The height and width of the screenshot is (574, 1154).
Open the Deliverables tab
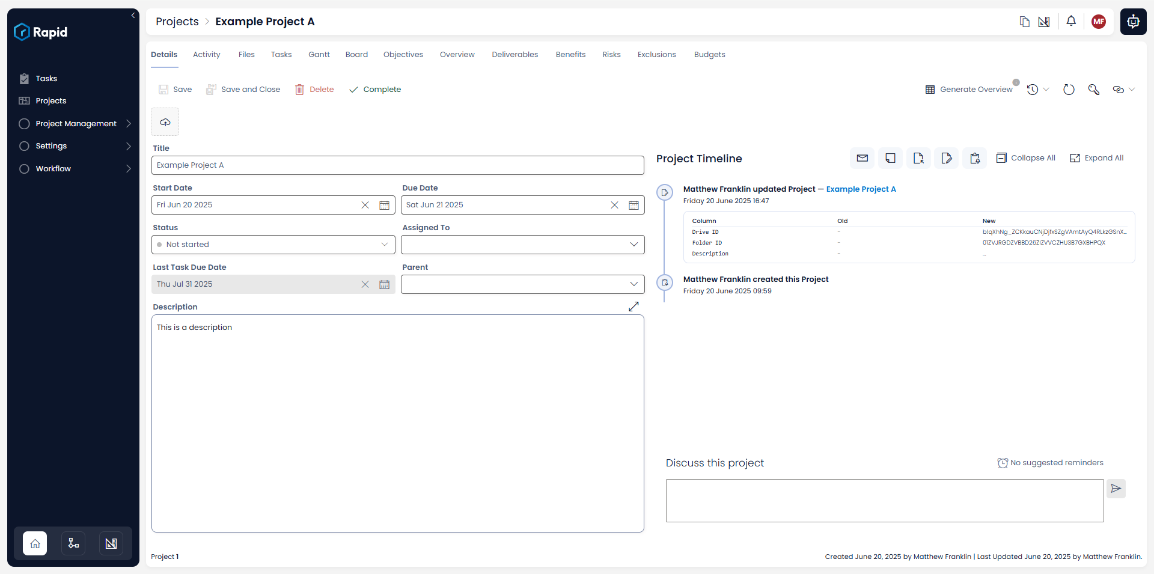click(515, 55)
